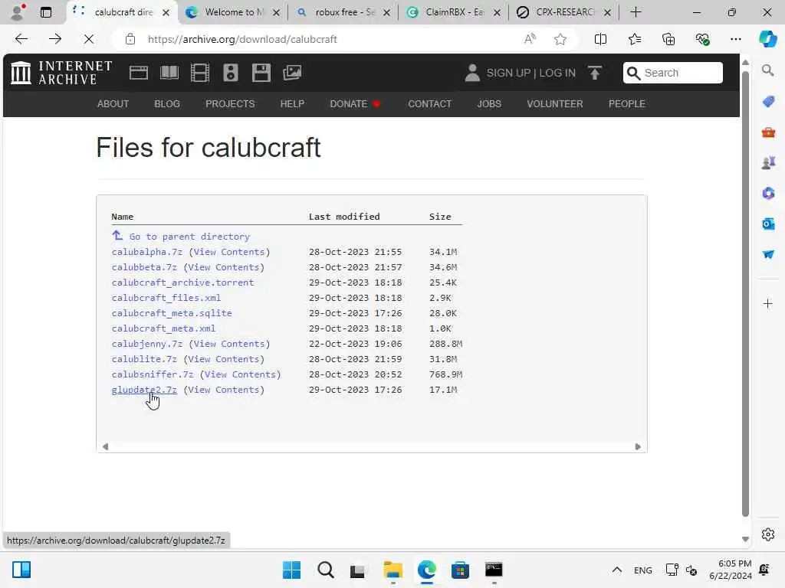Open Edge sidebar search icon
Image resolution: width=785 pixels, height=588 pixels.
(x=767, y=70)
